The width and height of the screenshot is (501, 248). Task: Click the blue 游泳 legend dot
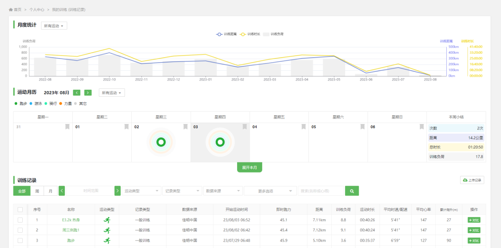pos(31,104)
